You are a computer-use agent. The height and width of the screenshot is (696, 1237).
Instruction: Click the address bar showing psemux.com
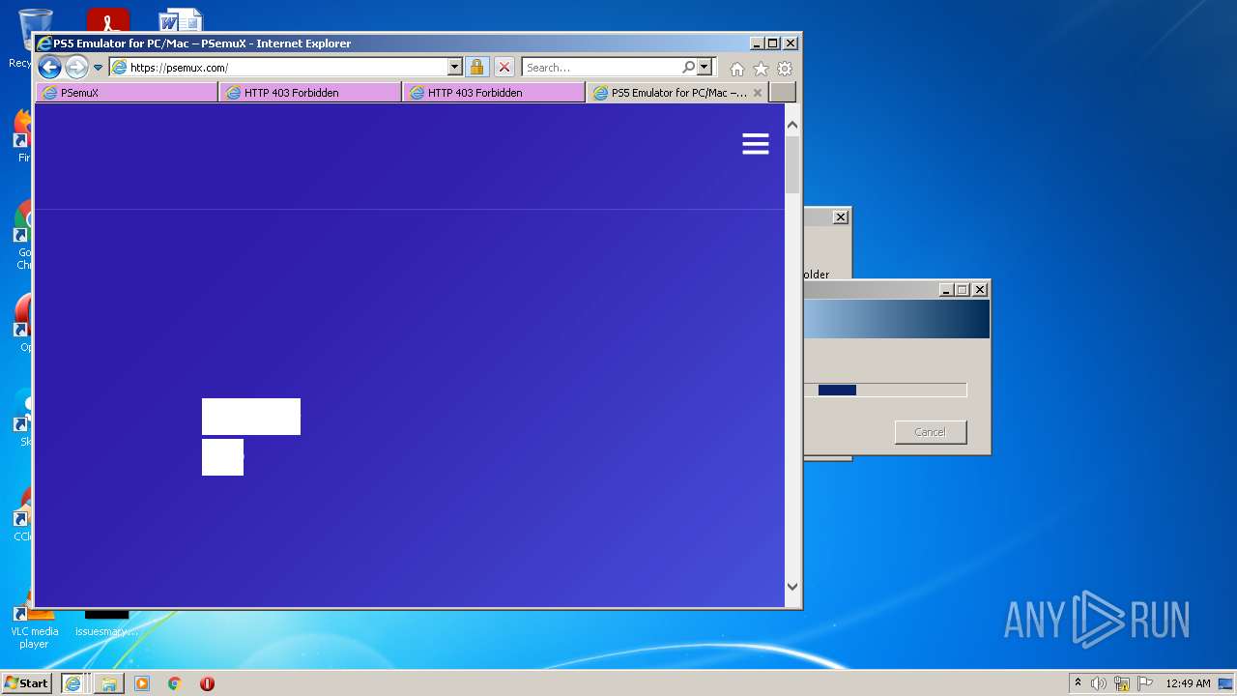(278, 68)
